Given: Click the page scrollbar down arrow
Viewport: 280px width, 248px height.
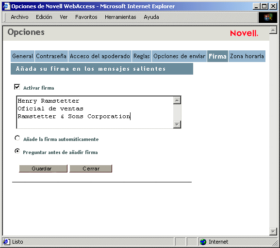Looking at the screenshot, I should [x=273, y=232].
